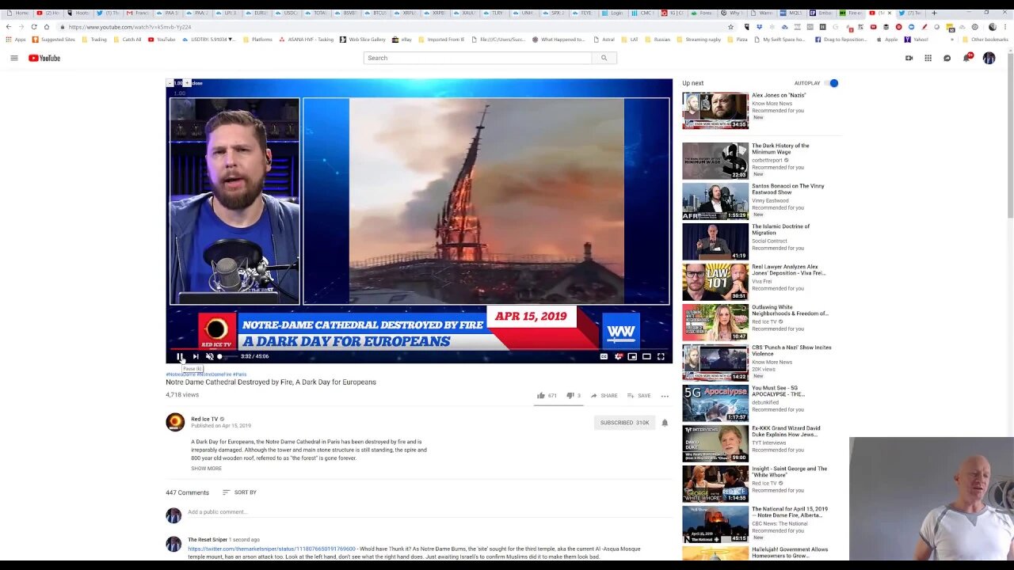Share this video

[604, 396]
